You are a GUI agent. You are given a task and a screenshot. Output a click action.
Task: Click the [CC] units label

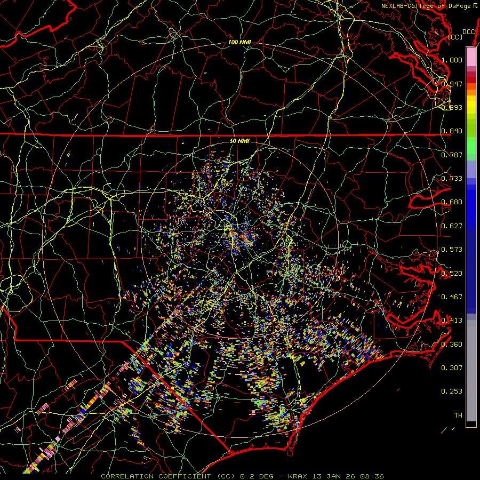(455, 37)
